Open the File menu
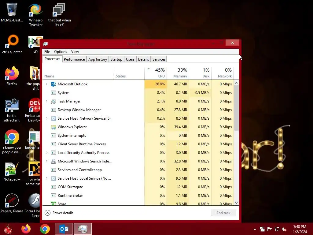The width and height of the screenshot is (313, 235). coord(47,52)
